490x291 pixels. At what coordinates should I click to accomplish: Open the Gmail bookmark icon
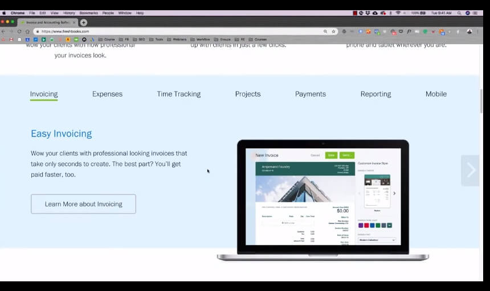(x=11, y=40)
